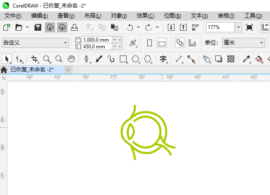Expand the page size preset dropdown
Viewport: 270px width, 195px height.
click(66, 43)
